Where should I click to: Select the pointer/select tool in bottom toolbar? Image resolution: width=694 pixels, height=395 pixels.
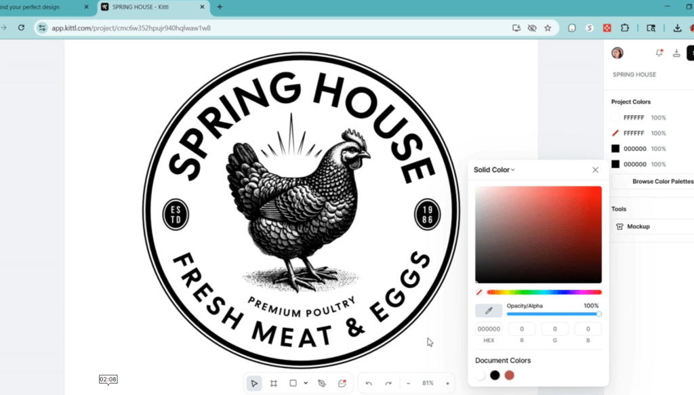pos(254,383)
